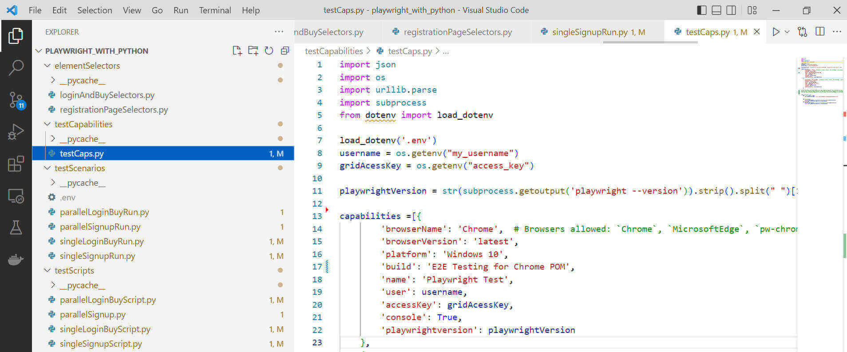Refresh the Explorer file tree

click(269, 51)
